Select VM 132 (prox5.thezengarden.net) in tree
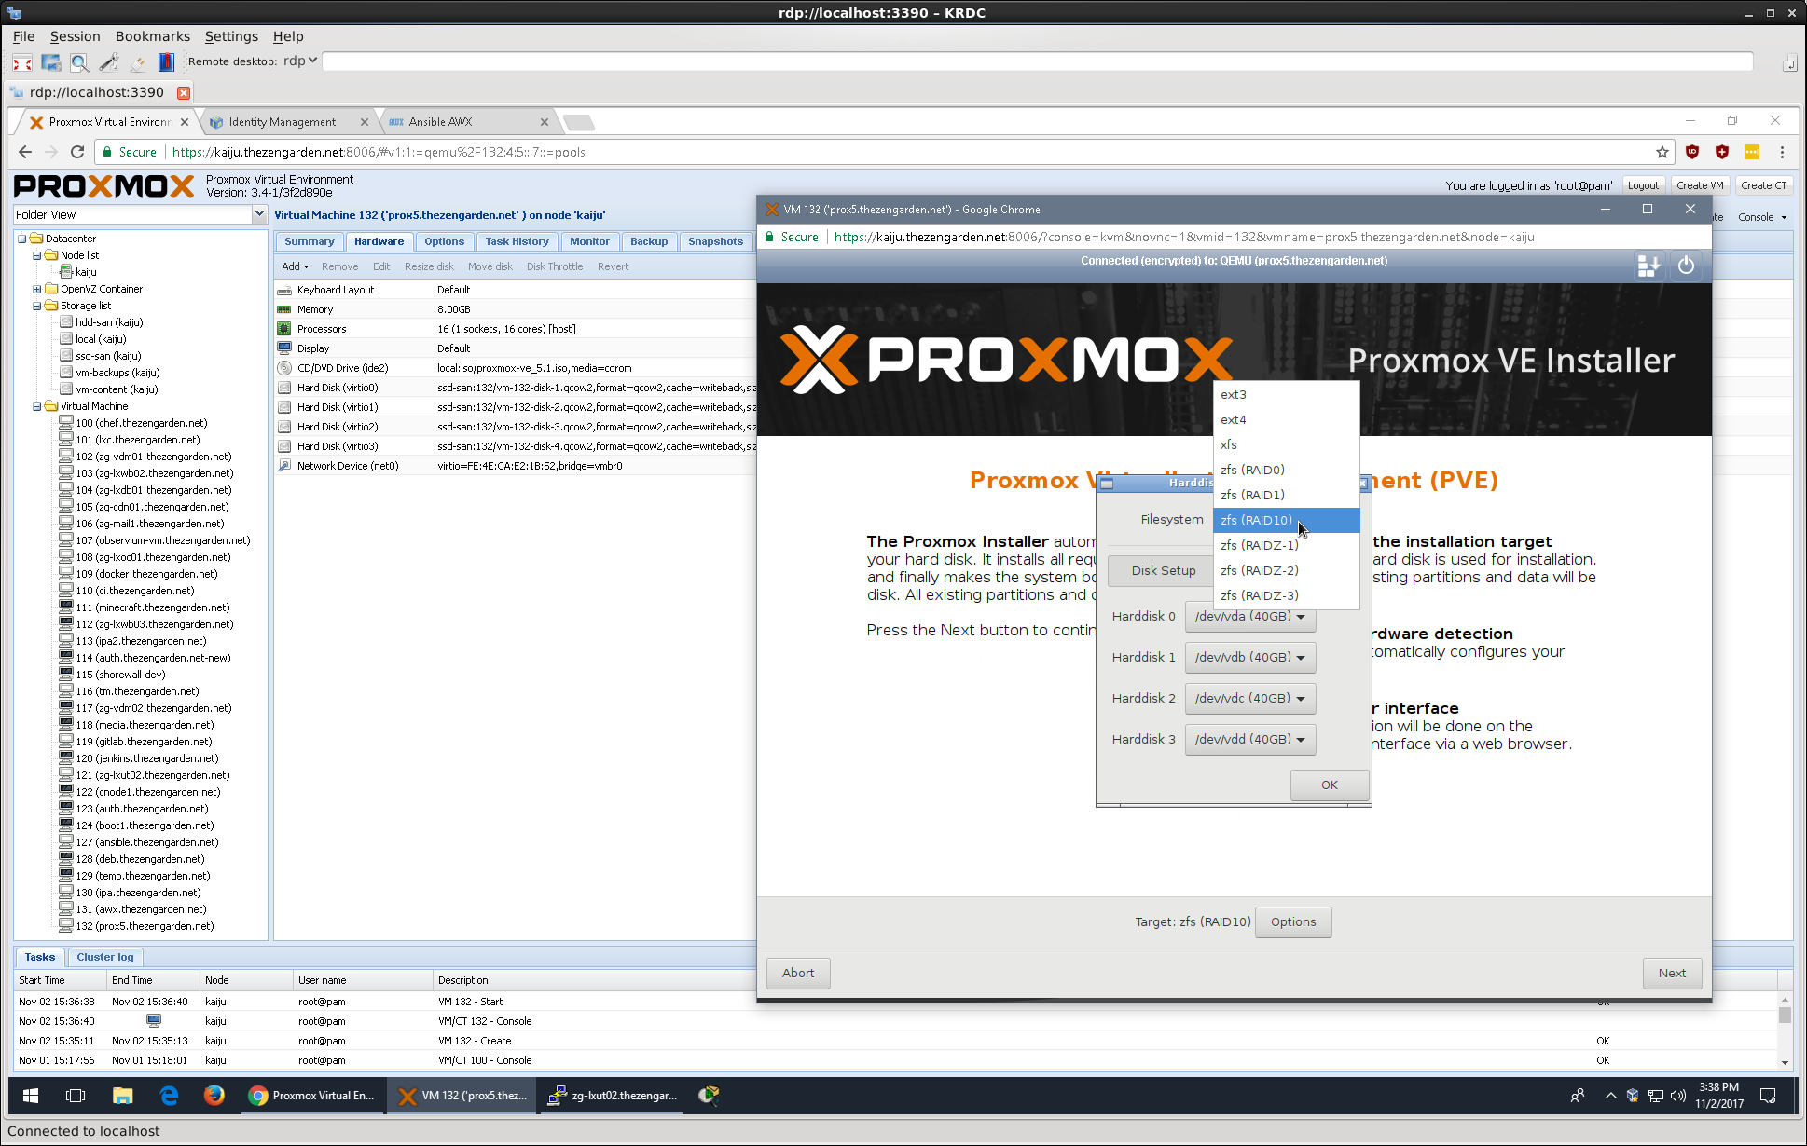1807x1146 pixels. coord(145,926)
